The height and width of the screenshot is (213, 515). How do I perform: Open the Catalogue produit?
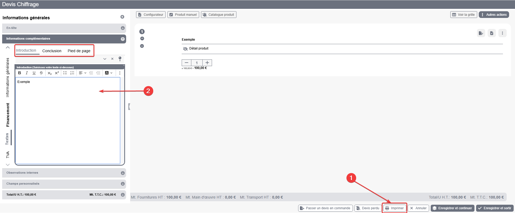[219, 15]
